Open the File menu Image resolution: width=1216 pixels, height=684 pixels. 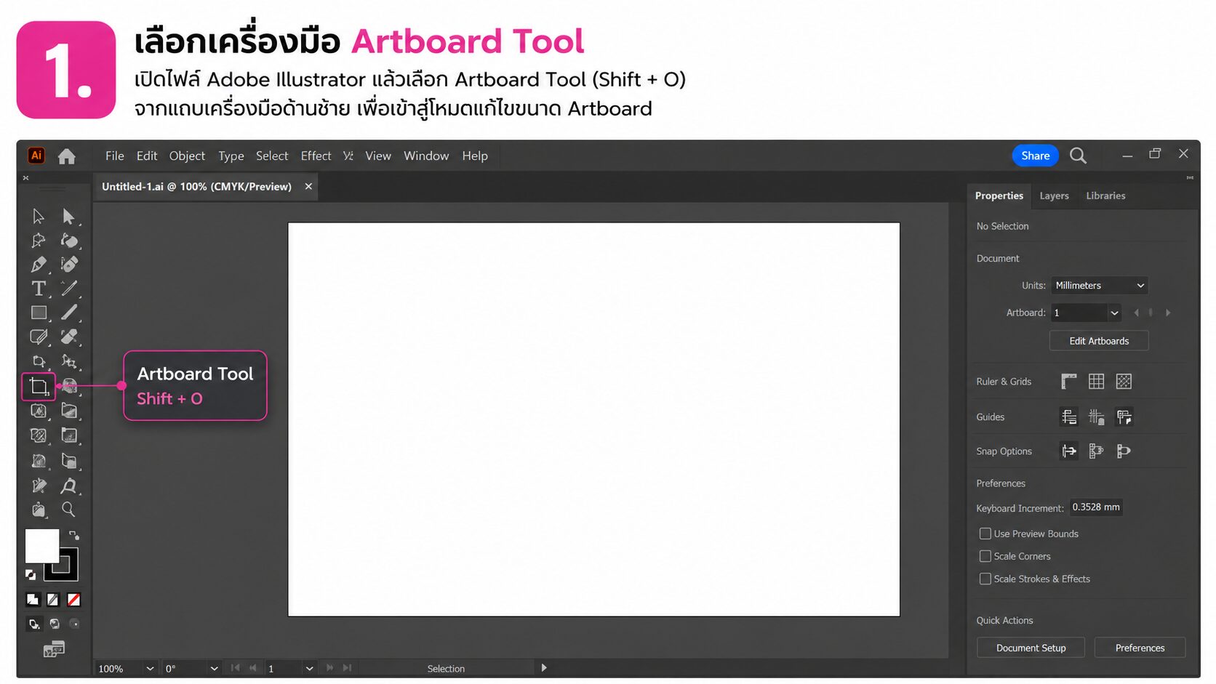[x=114, y=156]
